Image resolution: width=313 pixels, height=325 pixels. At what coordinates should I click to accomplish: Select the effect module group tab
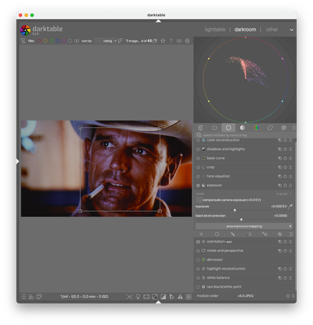click(284, 128)
